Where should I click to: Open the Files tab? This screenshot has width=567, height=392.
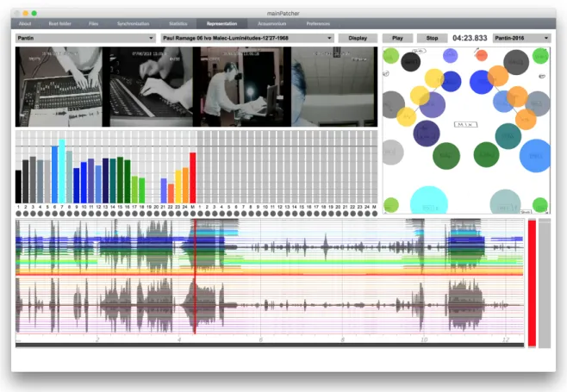click(94, 23)
